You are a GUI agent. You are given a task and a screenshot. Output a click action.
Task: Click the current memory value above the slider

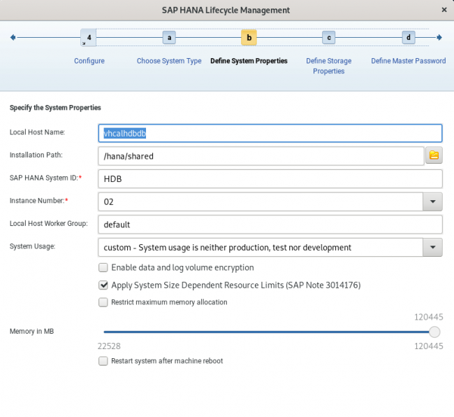coord(429,317)
